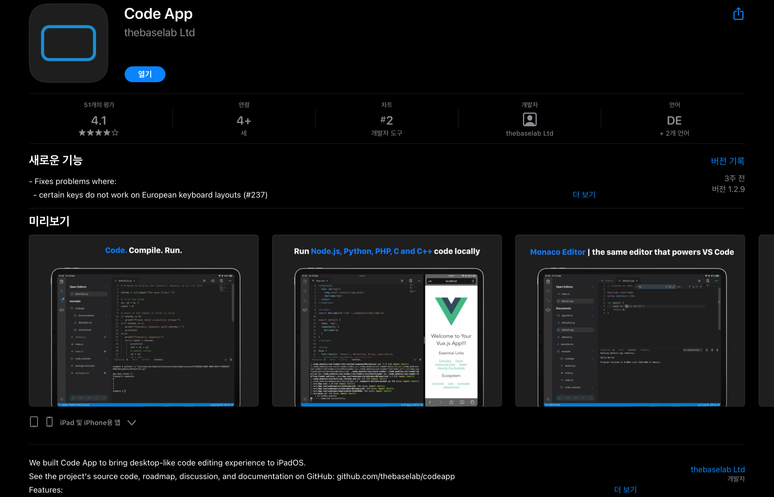Open the app with the 열기 button
Screen dimensions: 774x497
coord(145,74)
